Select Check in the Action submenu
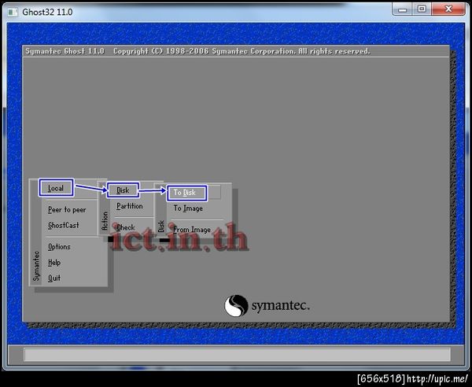The width and height of the screenshot is (472, 387). pyautogui.click(x=126, y=227)
